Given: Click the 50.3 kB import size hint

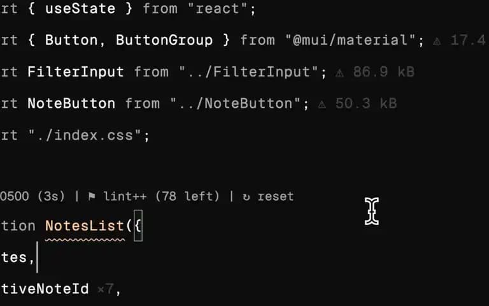Looking at the screenshot, I should [x=366, y=104].
